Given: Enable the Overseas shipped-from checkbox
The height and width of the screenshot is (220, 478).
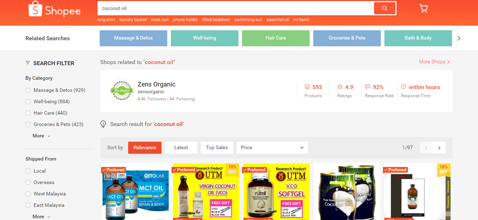Looking at the screenshot, I should [28, 183].
